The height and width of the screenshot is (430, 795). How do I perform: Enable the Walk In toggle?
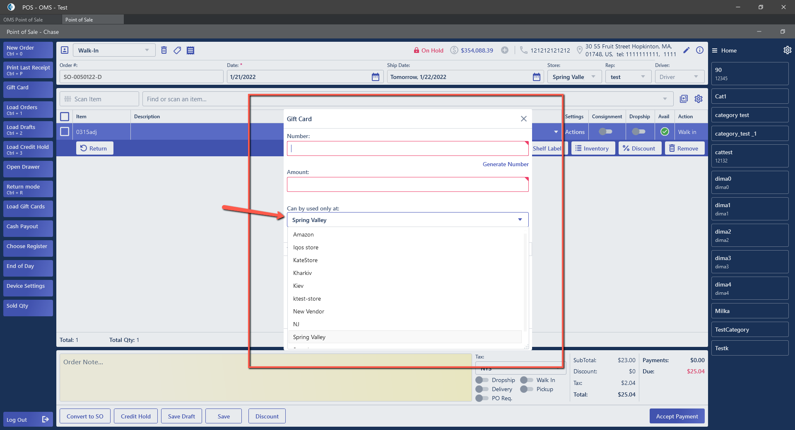coord(527,380)
